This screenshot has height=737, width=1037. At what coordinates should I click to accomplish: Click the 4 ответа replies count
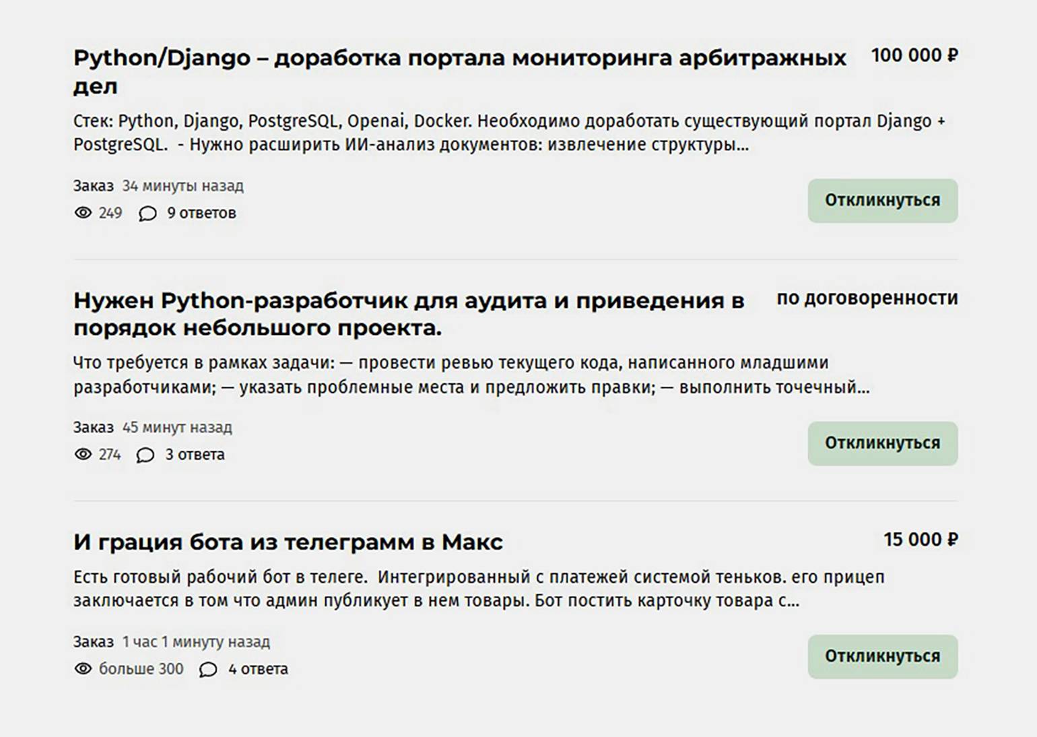click(x=258, y=669)
